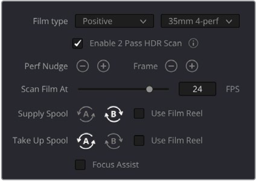Viewport: 257px width, 181px height.
Task: Disable the Enable 2 Pass HDR Scan checkbox
Action: coord(77,43)
